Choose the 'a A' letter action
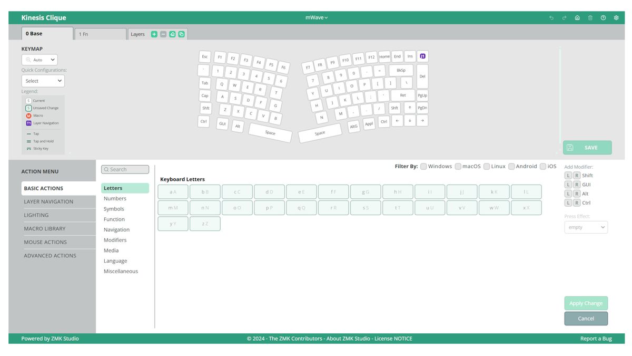Screen dimensions: 632x356 point(173,192)
